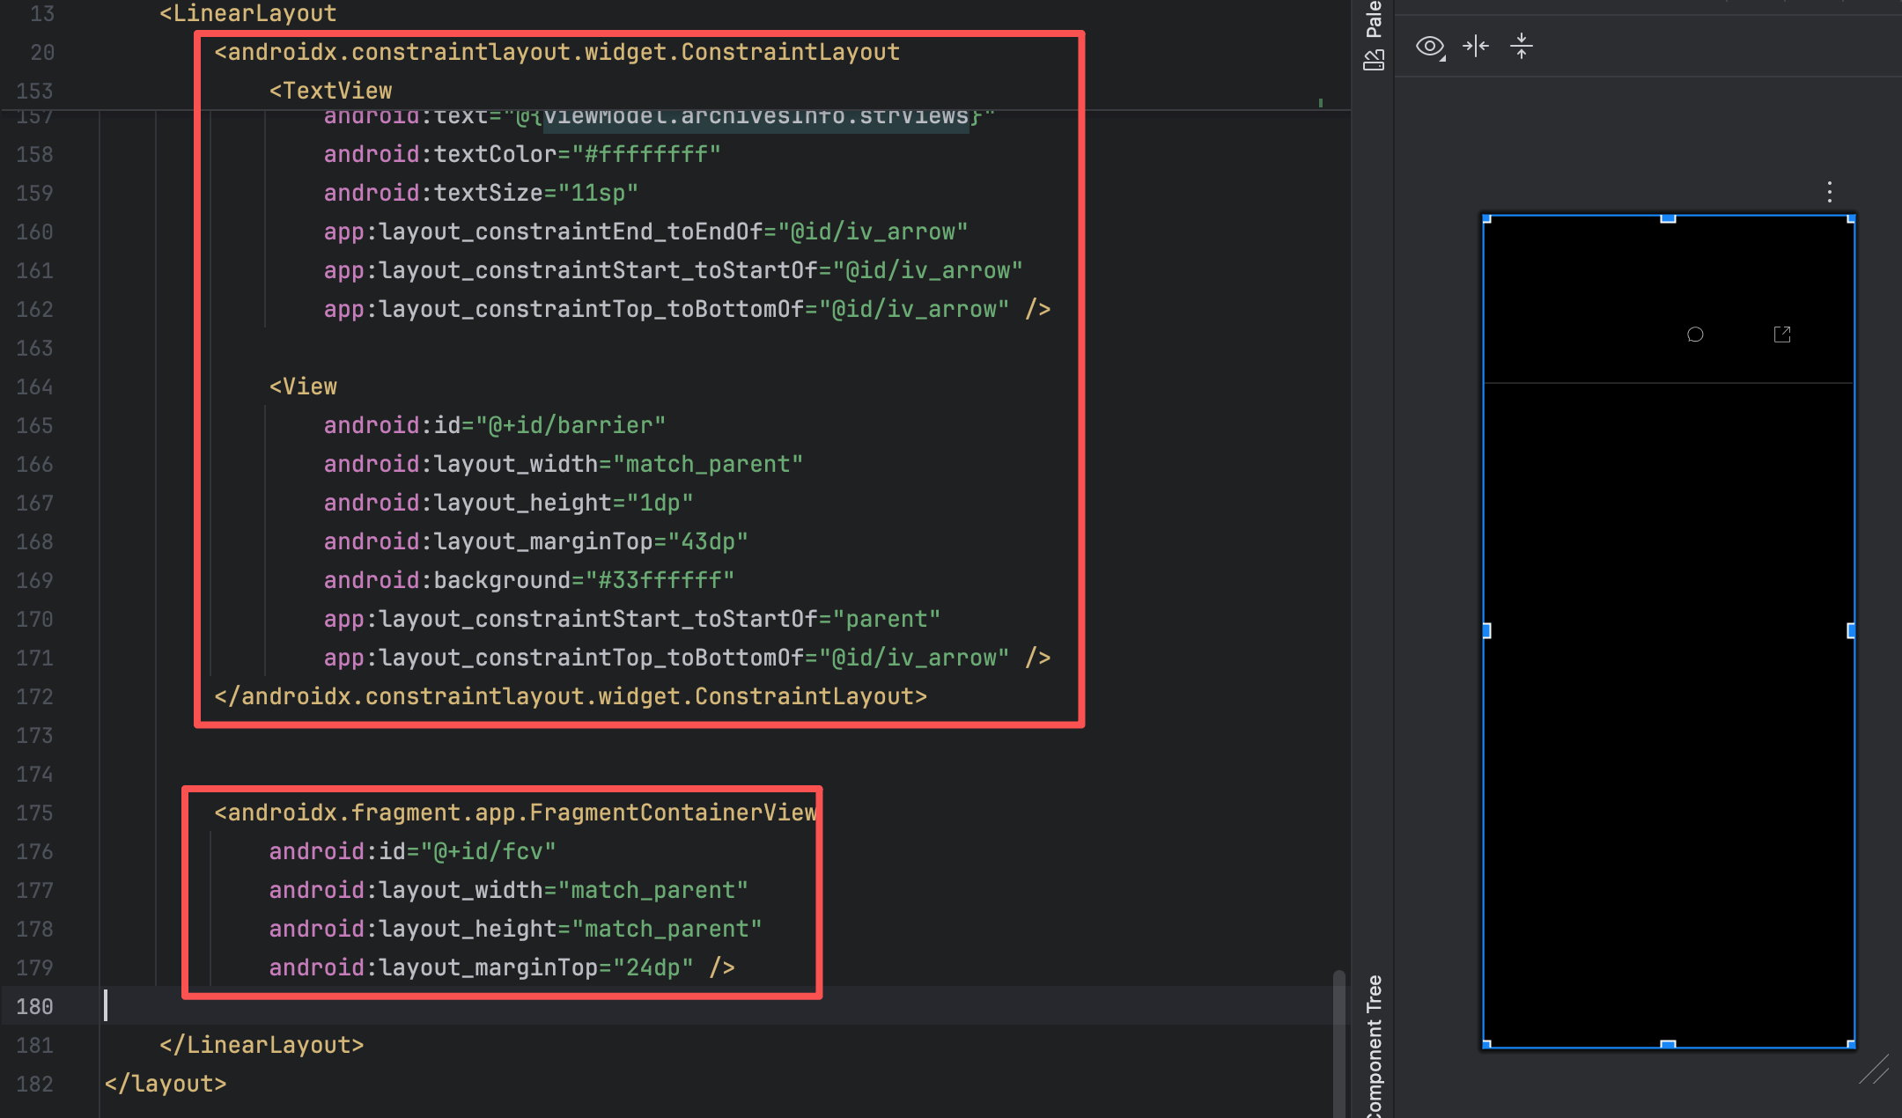Click the horizontal pack alignment icon
Screen dimensions: 1902x1118
coord(1476,46)
